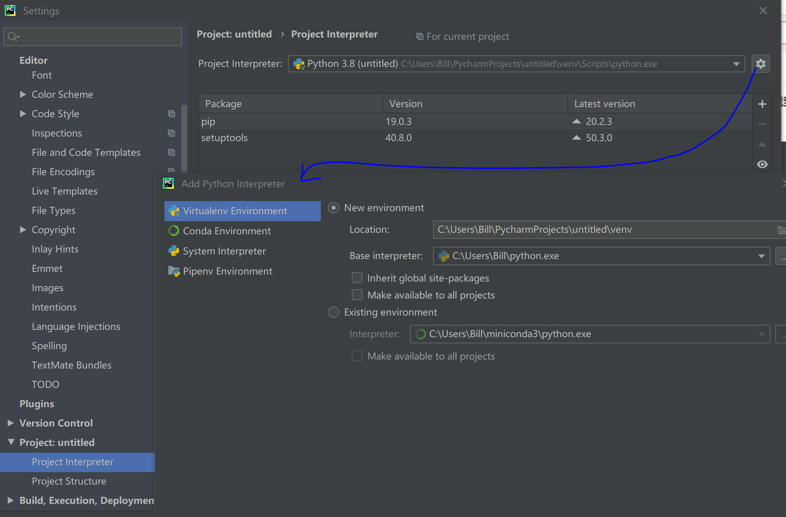Check Make available to all projects under New environment
The width and height of the screenshot is (786, 517).
click(357, 295)
